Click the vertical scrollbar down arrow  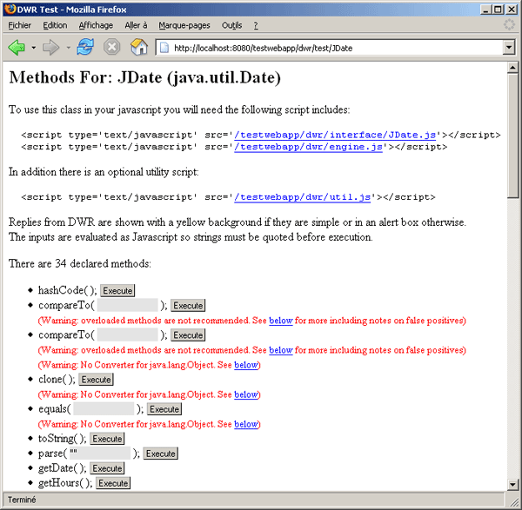pyautogui.click(x=512, y=485)
